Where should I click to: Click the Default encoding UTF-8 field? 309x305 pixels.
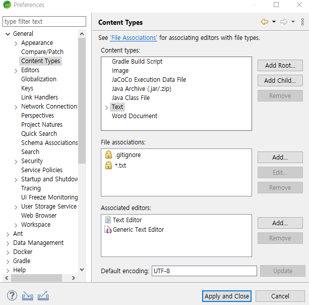click(204, 271)
